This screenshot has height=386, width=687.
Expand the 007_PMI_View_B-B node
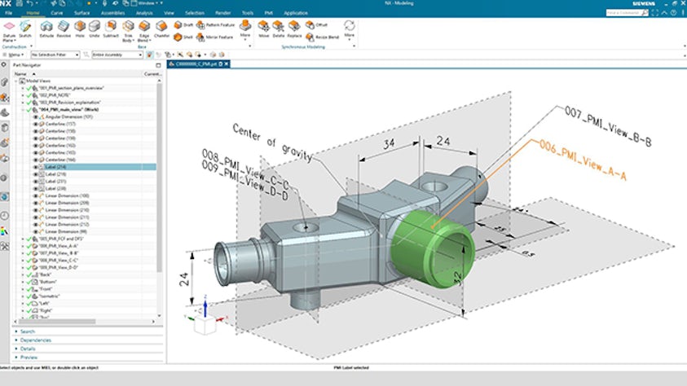pos(23,253)
